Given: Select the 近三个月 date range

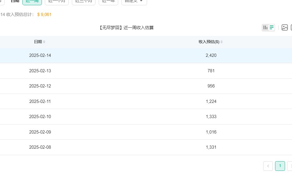Looking at the screenshot, I should pyautogui.click(x=84, y=1).
